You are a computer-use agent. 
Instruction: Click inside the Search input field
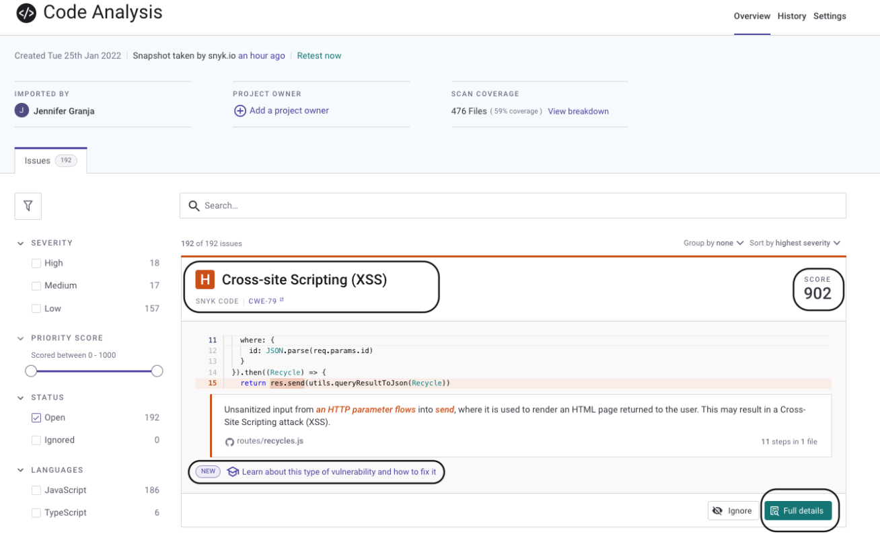(x=404, y=205)
